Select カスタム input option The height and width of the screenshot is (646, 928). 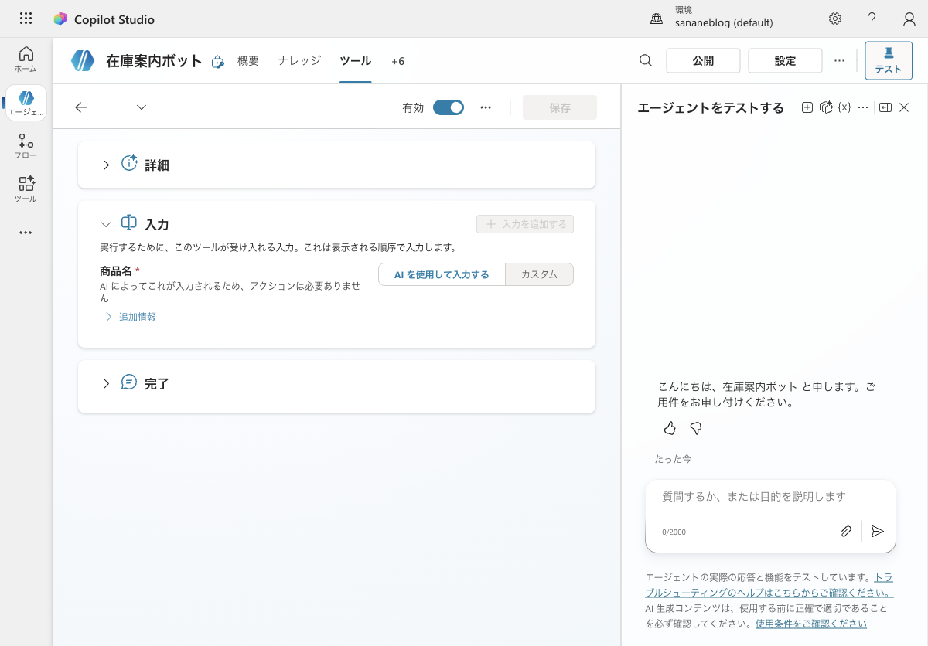coord(539,274)
